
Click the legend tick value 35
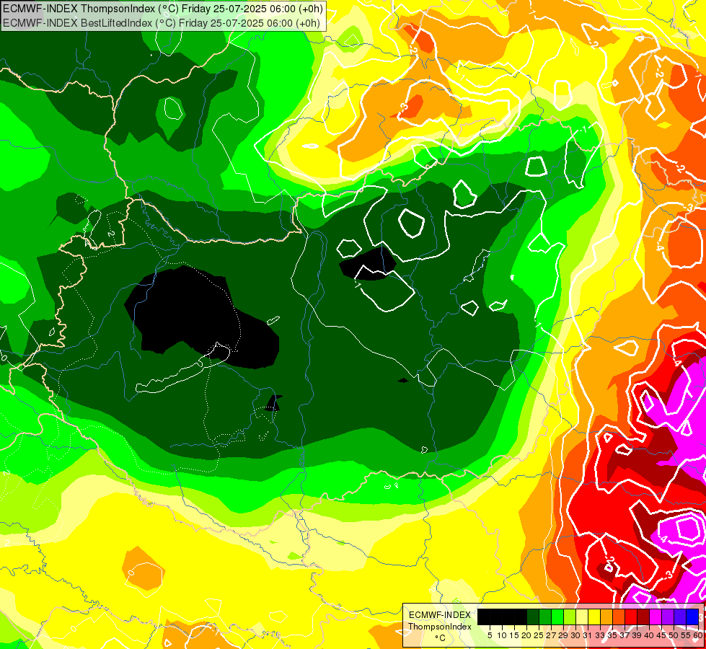click(612, 635)
